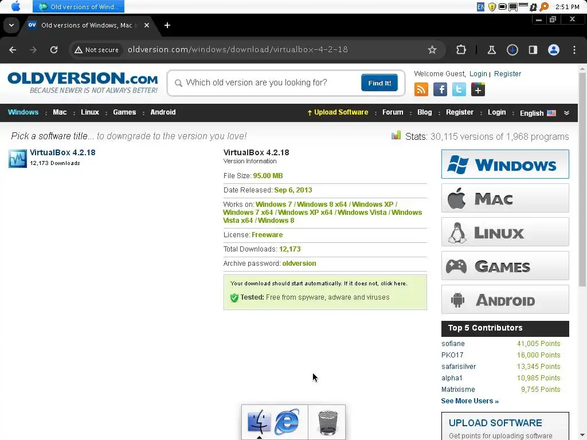Close the Old versions browser tab

pos(147,25)
